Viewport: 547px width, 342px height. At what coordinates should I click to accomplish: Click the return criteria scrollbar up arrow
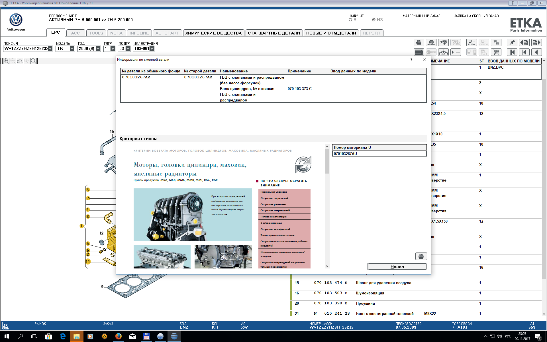327,146
